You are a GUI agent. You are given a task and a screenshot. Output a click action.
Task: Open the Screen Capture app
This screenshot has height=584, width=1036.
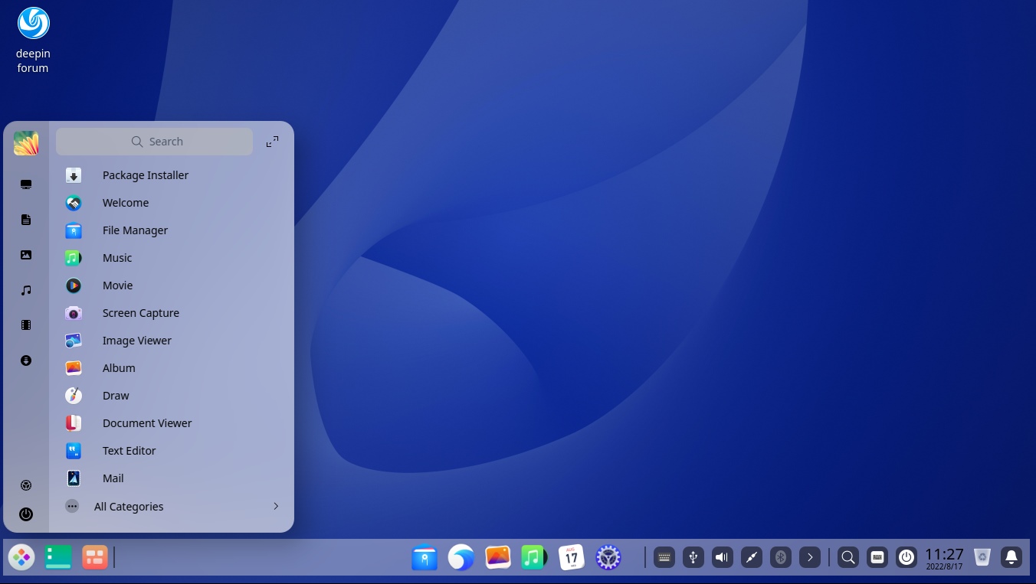click(x=141, y=313)
